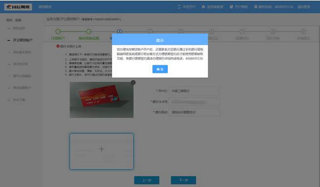The width and height of the screenshot is (320, 187).
Task: Open the 银行网点 branch selection field
Action: [x=194, y=112]
